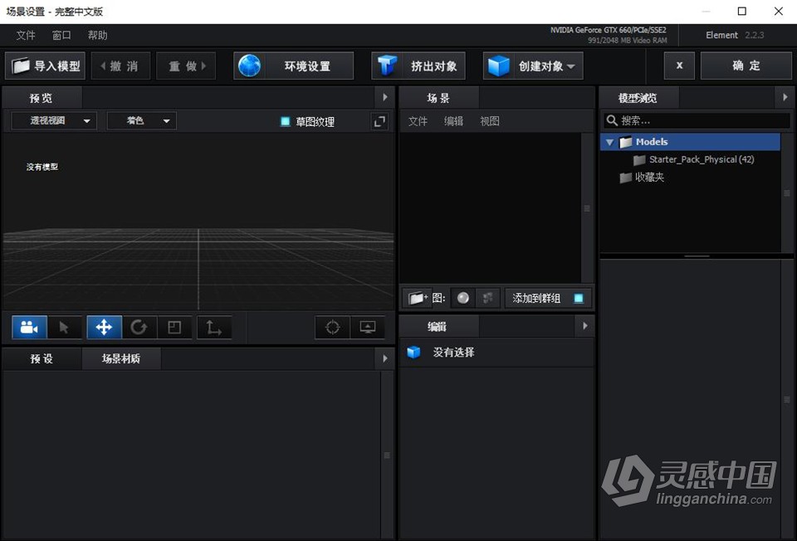This screenshot has width=797, height=541.
Task: Click the new folder icon in scene panel
Action: pyautogui.click(x=418, y=298)
